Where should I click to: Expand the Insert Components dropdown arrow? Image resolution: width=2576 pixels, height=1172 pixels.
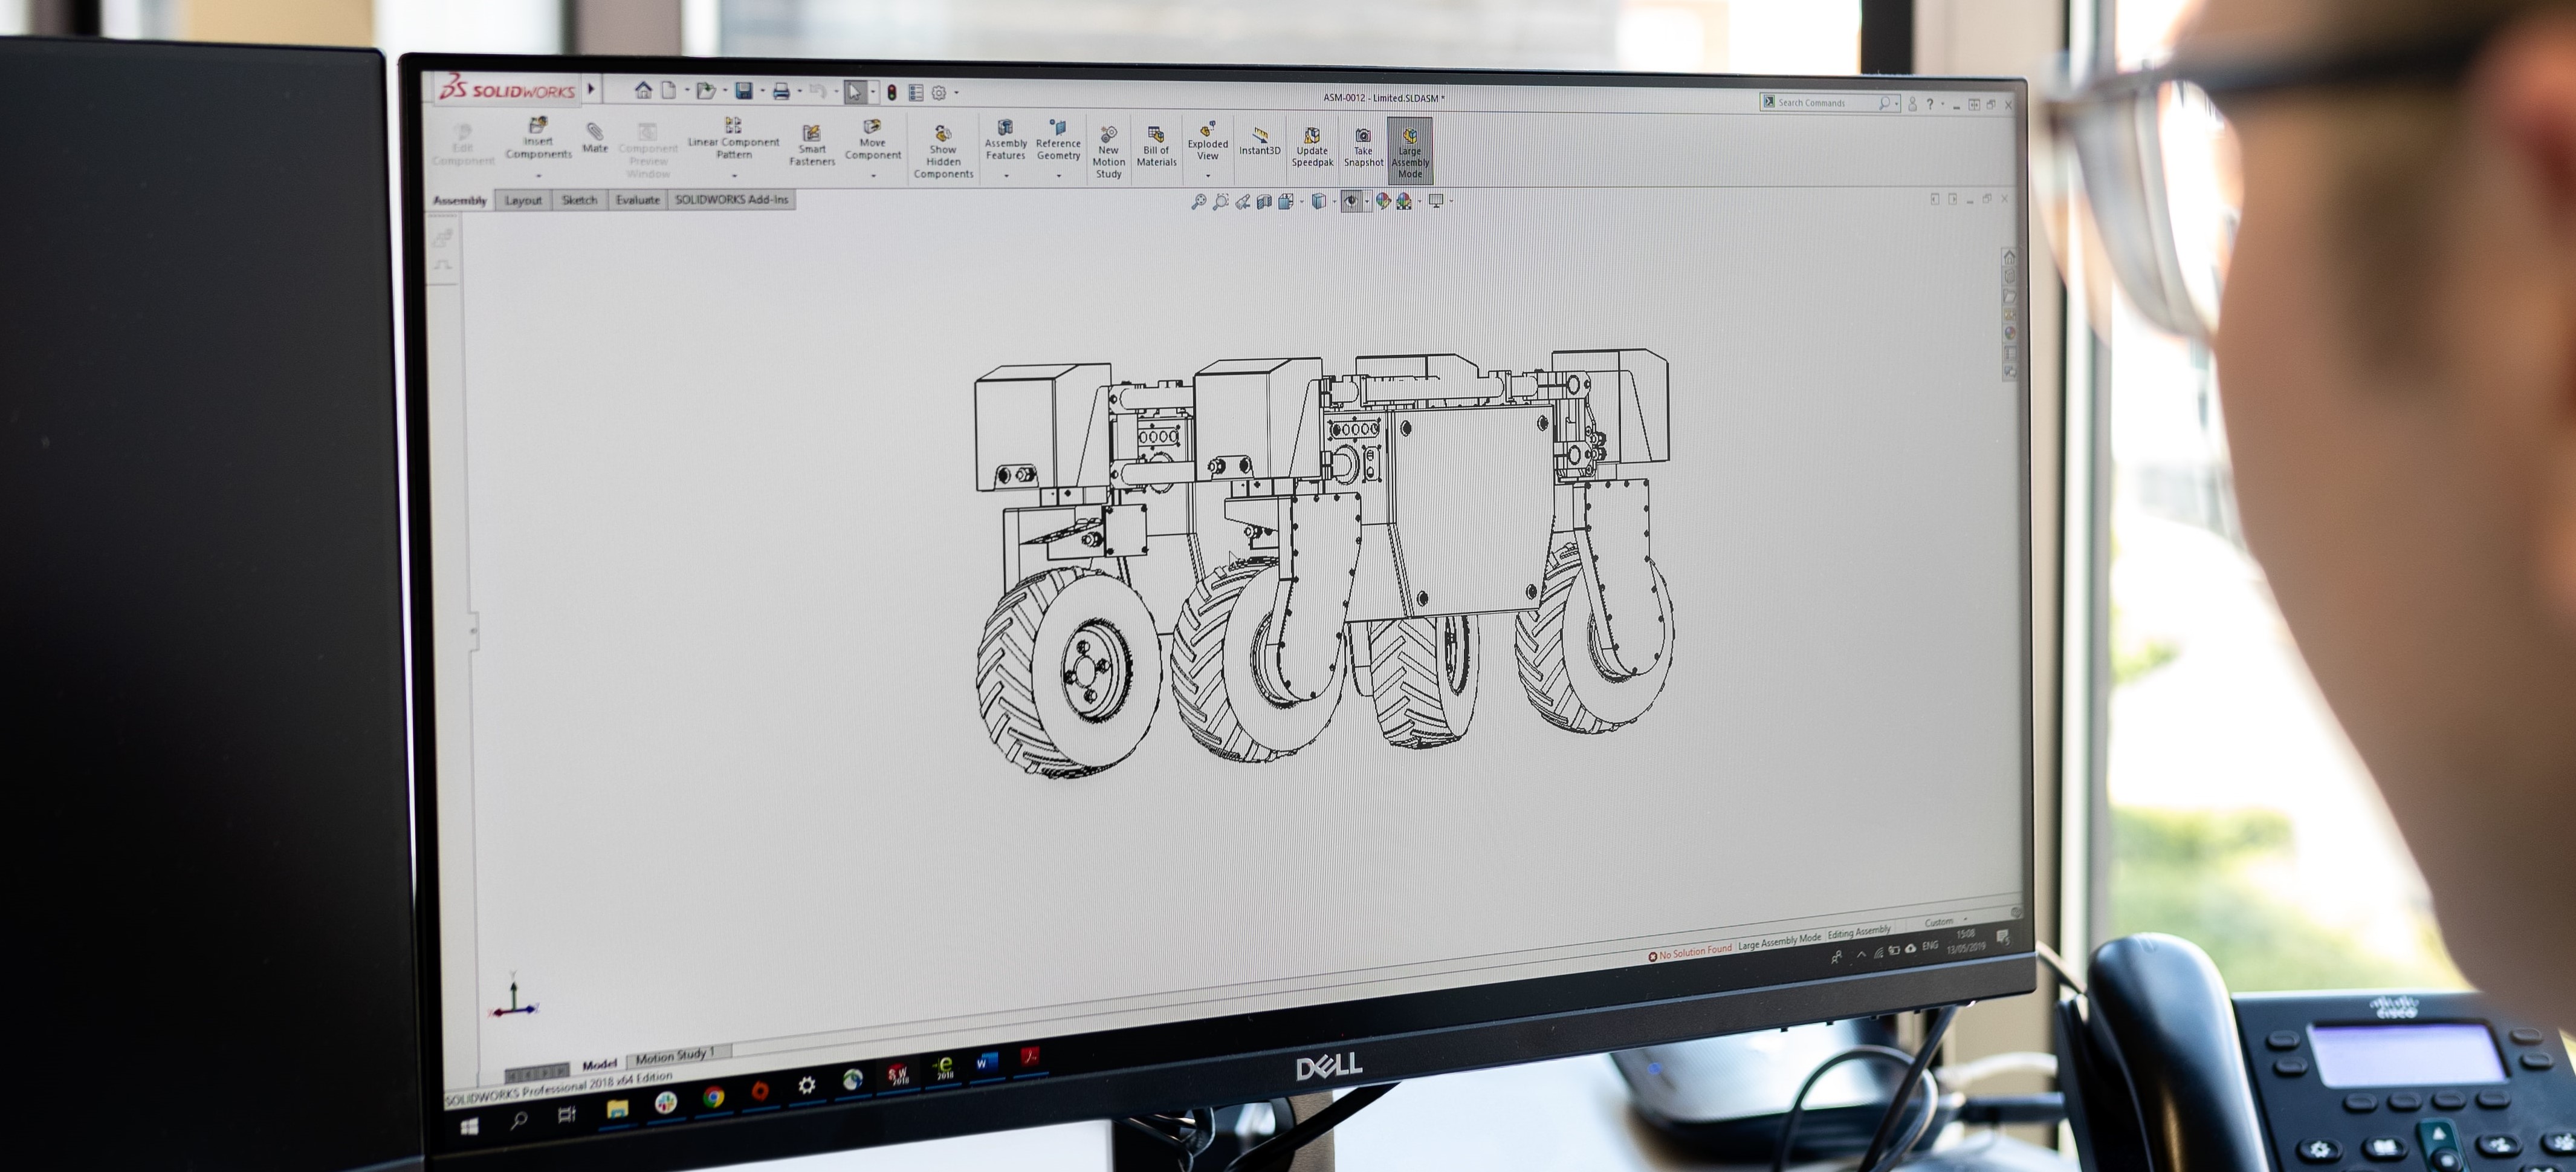point(538,175)
